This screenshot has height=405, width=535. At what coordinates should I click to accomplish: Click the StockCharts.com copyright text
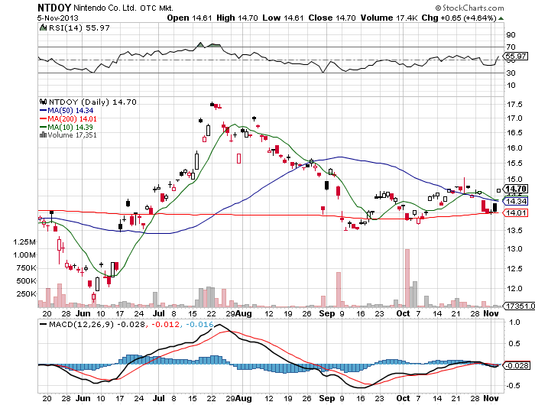click(469, 8)
